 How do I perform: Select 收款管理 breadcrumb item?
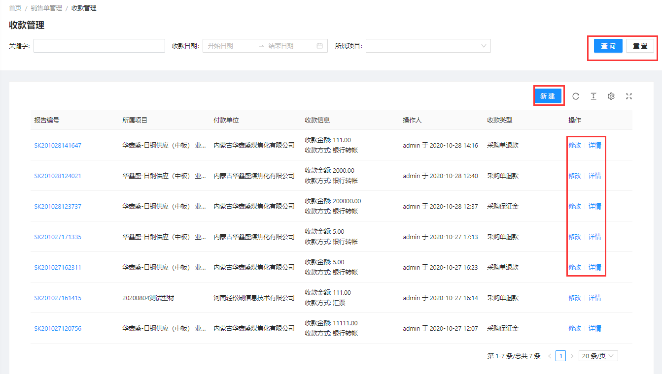(84, 8)
